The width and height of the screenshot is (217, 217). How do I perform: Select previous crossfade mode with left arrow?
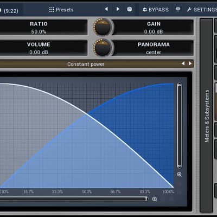(183, 63)
